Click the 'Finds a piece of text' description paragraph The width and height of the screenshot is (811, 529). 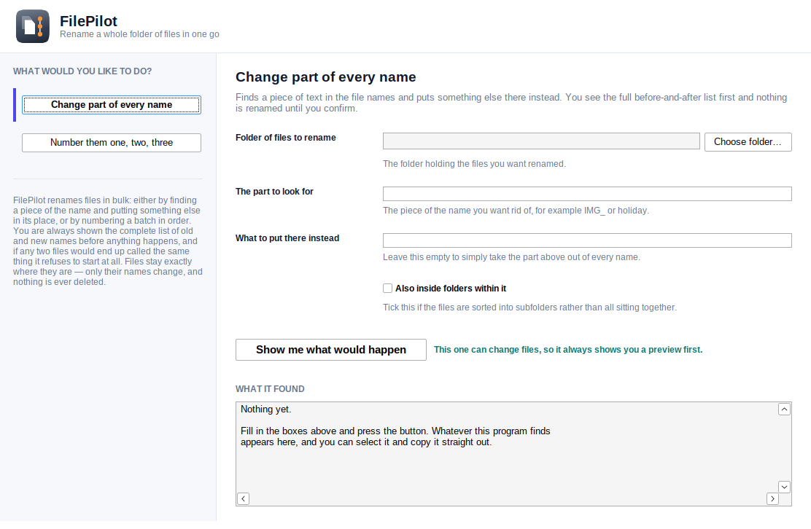[511, 103]
